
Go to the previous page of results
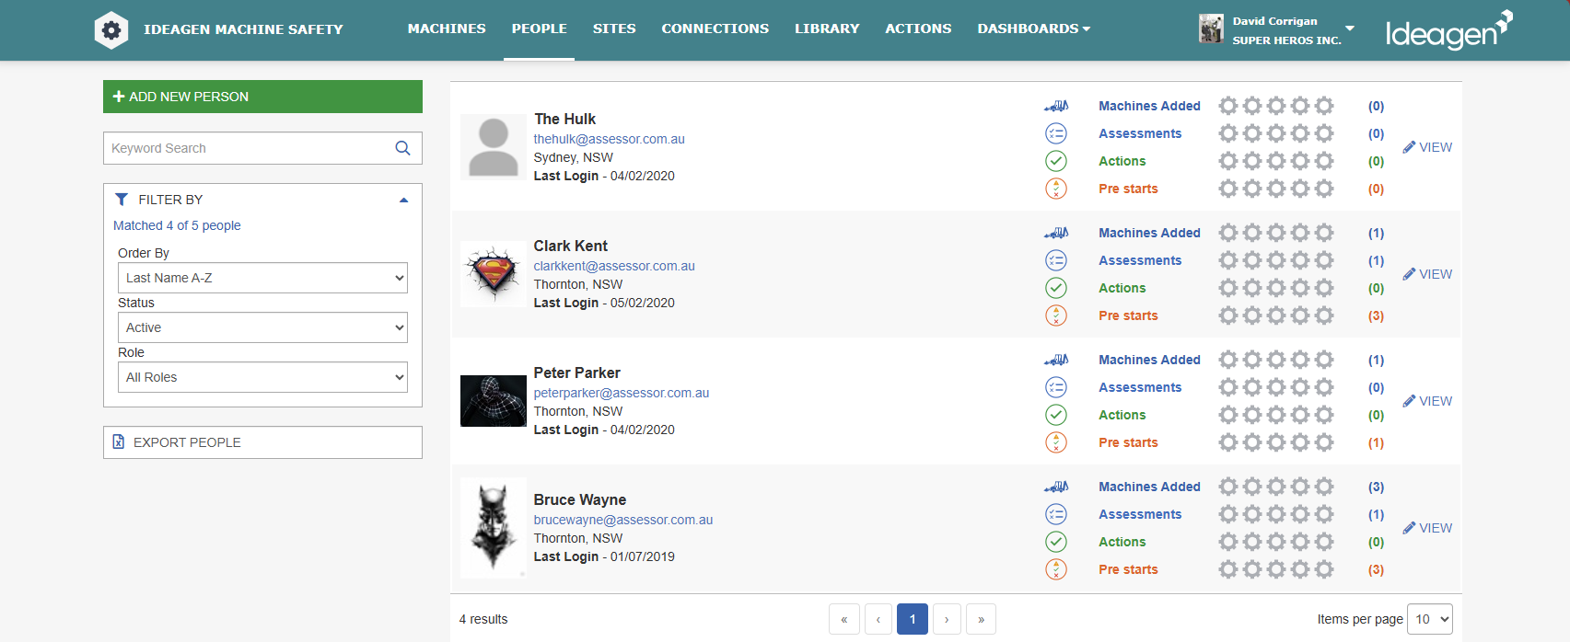click(x=878, y=619)
